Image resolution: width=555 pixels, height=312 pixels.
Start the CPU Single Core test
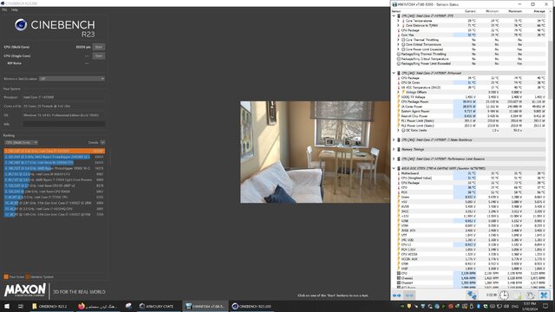[98, 55]
